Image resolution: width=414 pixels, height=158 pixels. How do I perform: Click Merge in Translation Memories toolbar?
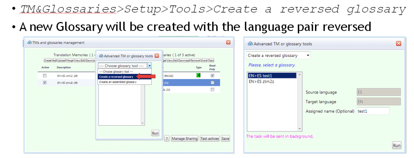point(70,61)
